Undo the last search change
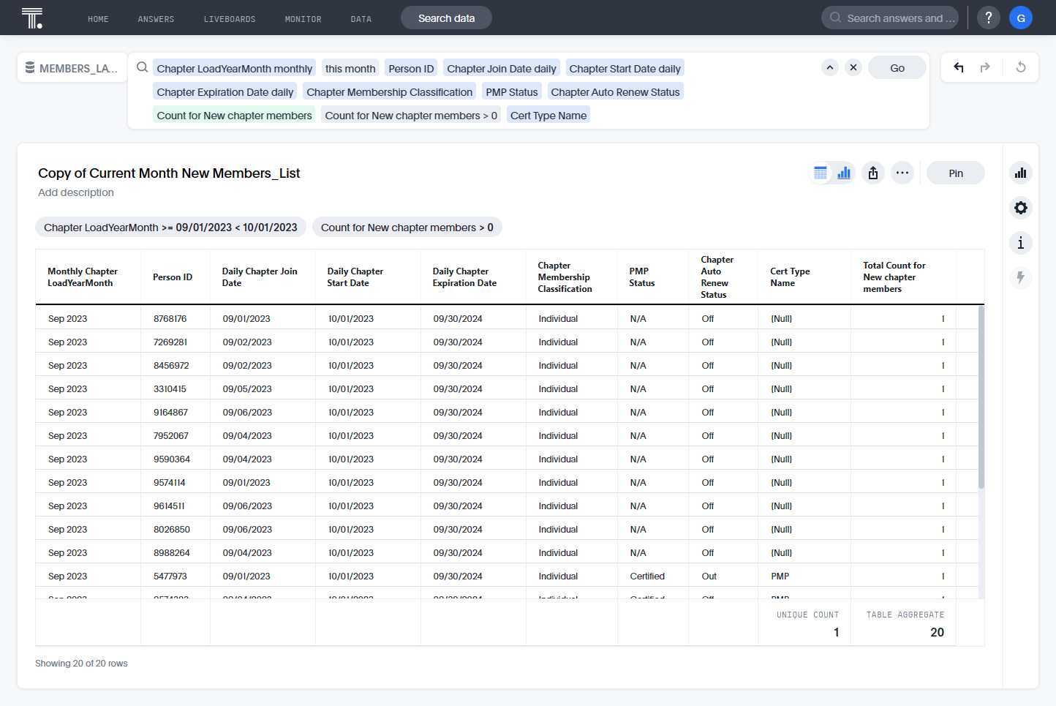Screen dimensions: 1056x706 (959, 67)
